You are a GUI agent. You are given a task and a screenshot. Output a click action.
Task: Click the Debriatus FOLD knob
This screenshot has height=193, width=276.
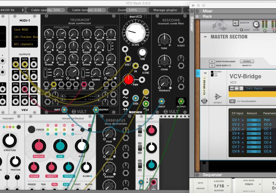coord(109,134)
